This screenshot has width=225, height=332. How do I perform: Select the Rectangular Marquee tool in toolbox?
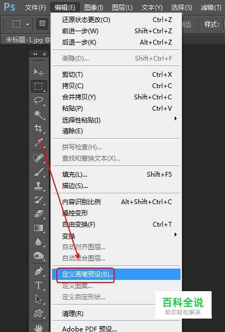pos(39,86)
